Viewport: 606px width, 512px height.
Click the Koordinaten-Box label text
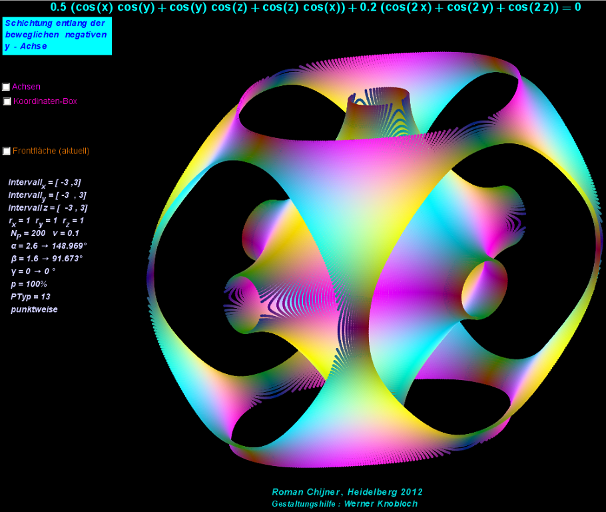pyautogui.click(x=45, y=101)
